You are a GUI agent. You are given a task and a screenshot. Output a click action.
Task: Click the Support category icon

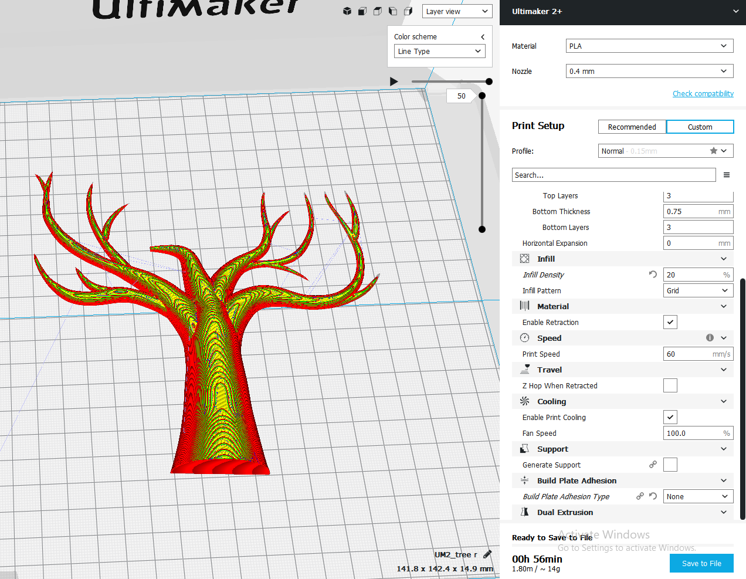pyautogui.click(x=524, y=448)
